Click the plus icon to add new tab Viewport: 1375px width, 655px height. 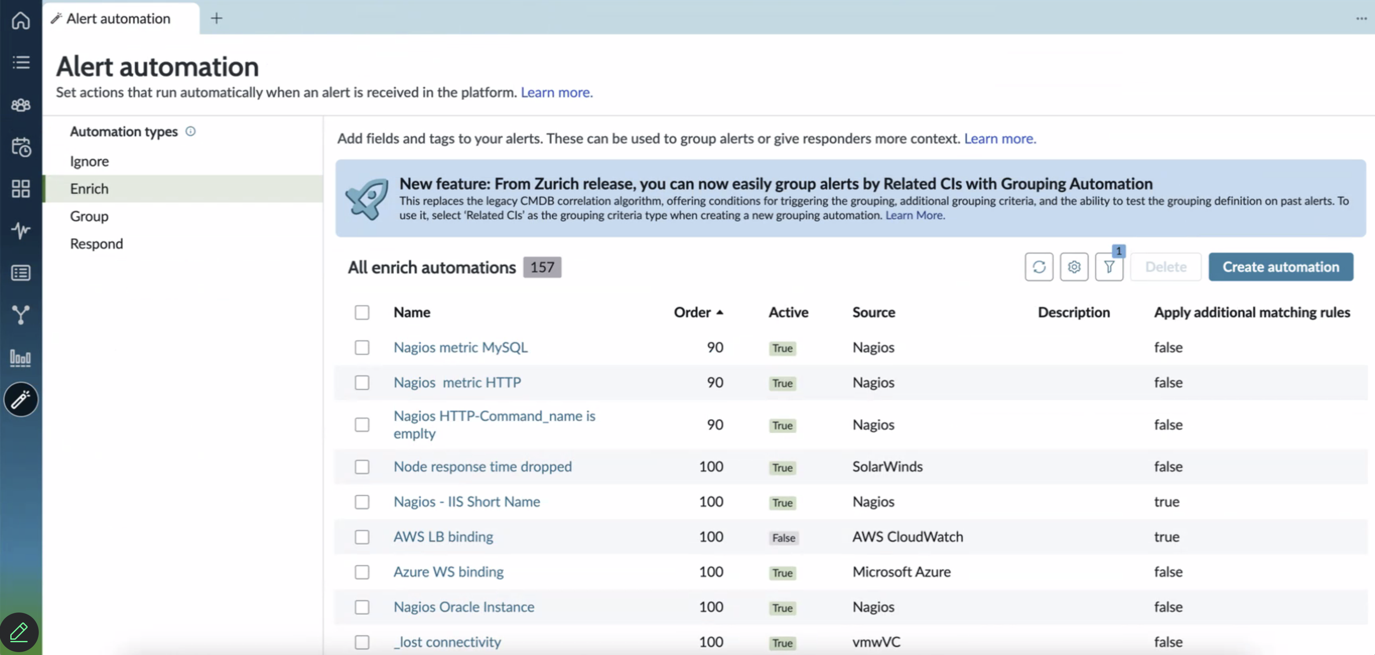[x=216, y=18]
